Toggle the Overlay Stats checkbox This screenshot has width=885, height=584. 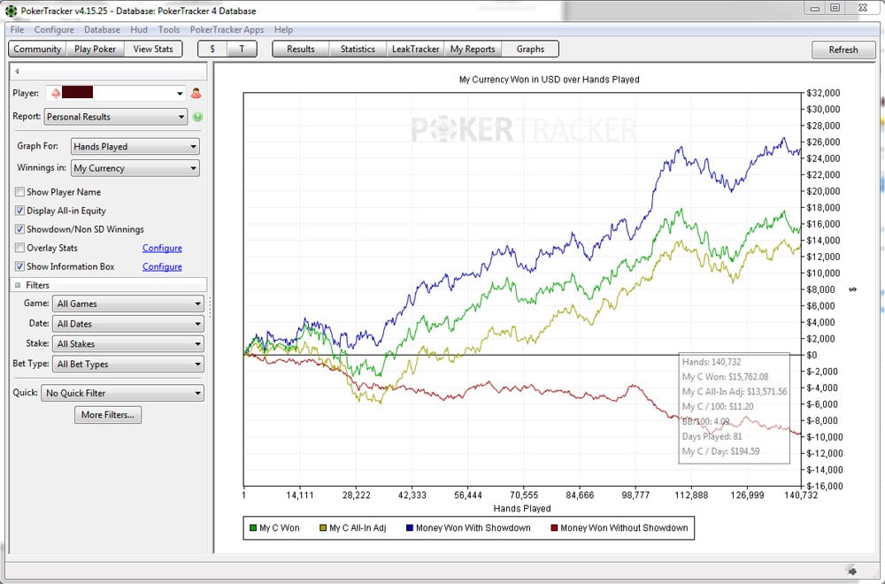pos(19,248)
